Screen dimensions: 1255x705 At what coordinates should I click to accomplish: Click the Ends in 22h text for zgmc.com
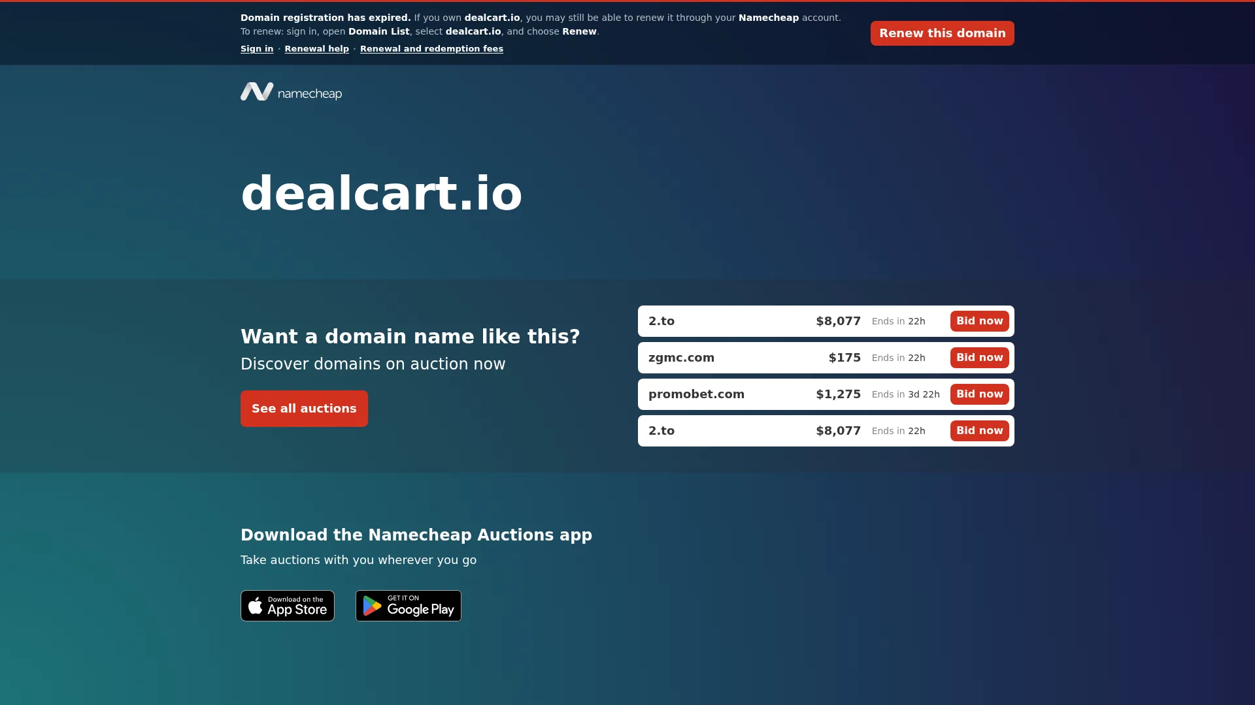point(898,358)
